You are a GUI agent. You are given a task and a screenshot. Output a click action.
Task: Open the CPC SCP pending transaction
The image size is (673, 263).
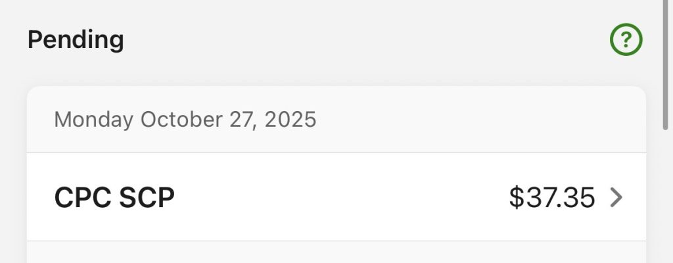coord(114,197)
